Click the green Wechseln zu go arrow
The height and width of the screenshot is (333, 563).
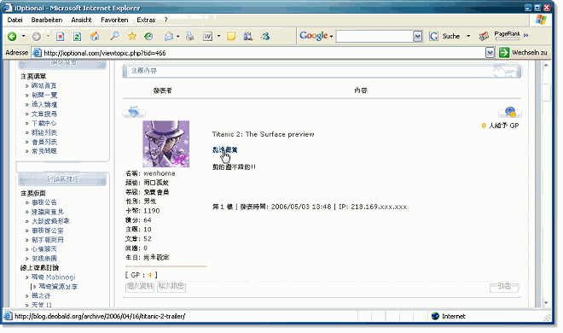click(x=504, y=53)
